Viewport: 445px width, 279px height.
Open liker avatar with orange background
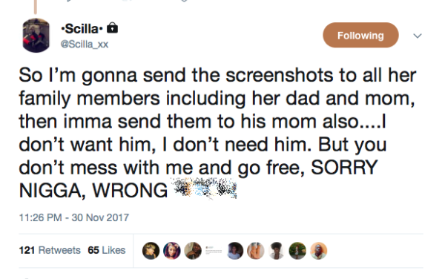318,251
